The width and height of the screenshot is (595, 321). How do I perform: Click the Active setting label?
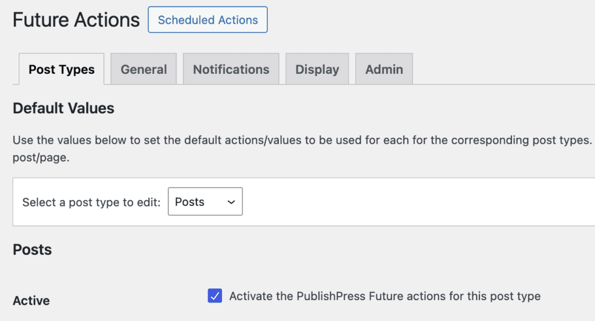point(31,301)
